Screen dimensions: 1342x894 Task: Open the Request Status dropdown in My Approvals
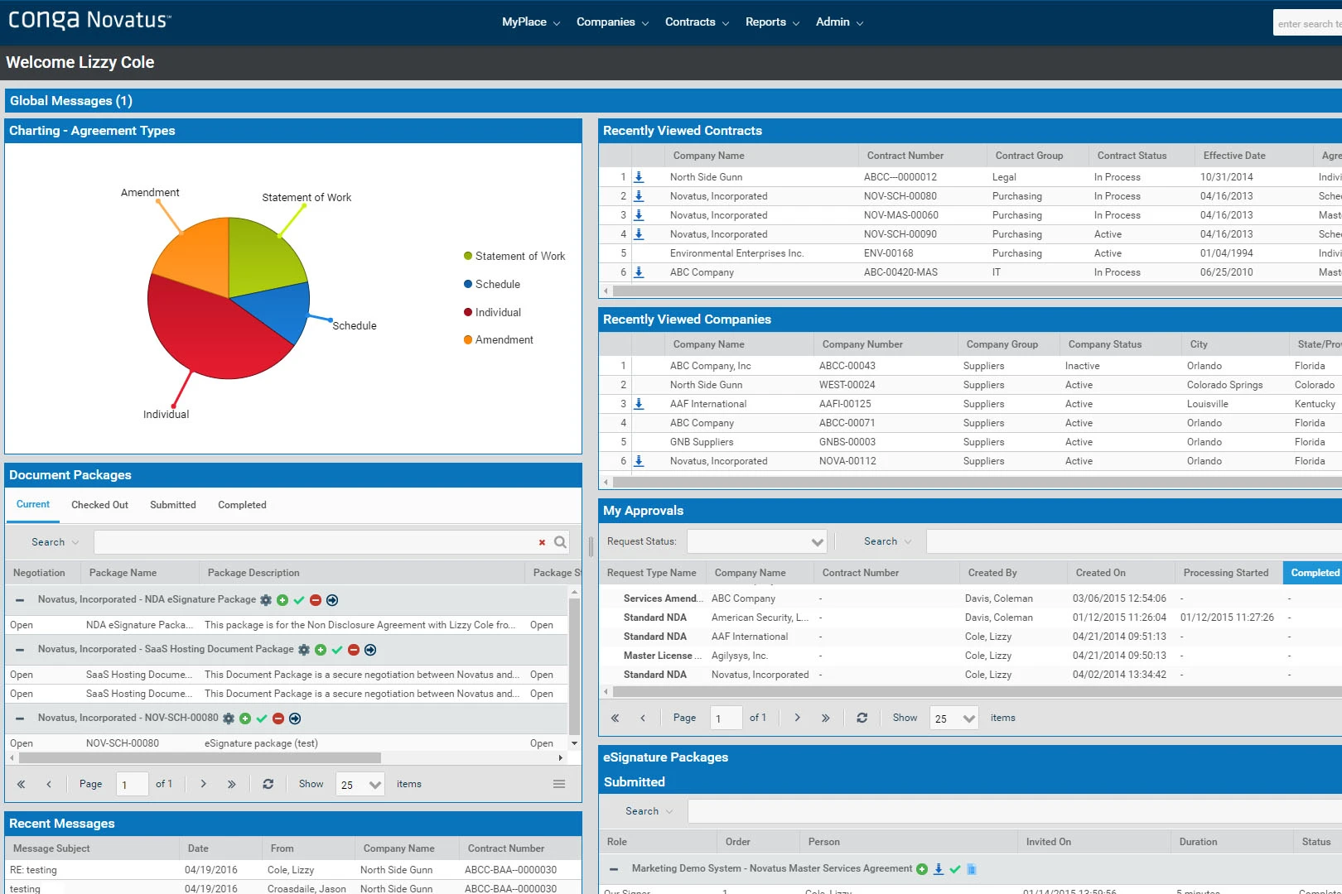pos(816,541)
